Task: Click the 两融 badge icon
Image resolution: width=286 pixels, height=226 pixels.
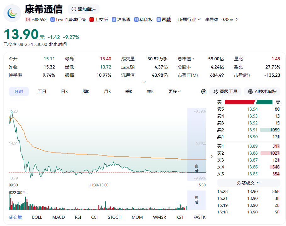Action: [159, 20]
